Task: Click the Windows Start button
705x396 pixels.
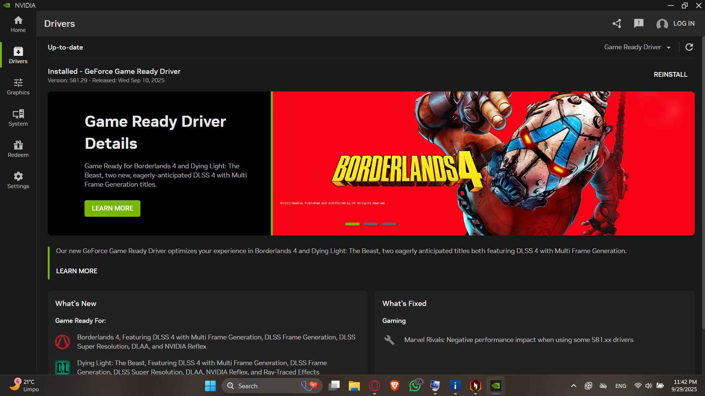Action: click(210, 386)
